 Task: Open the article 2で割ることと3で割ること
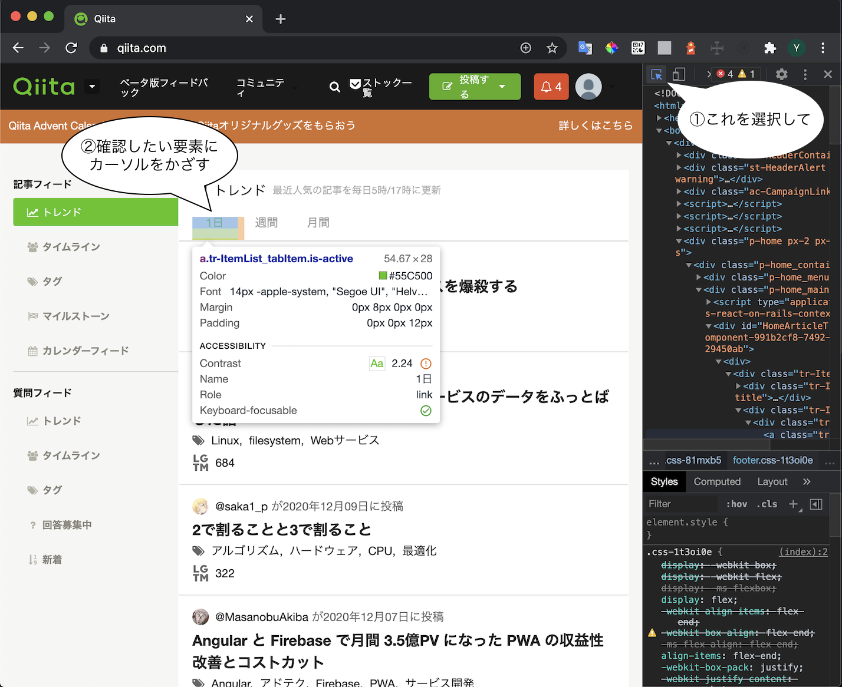[x=282, y=530]
